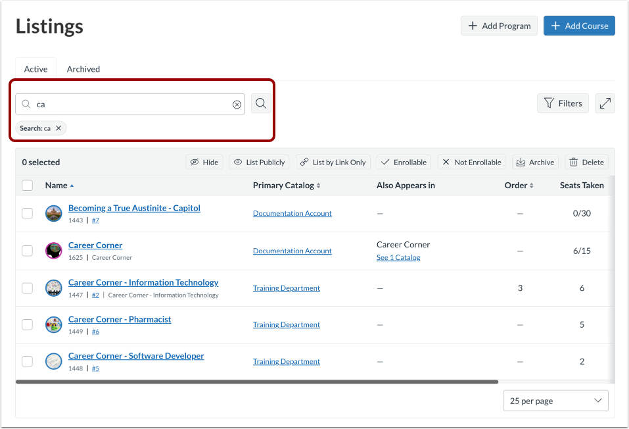Screen dimensions: 629x429
Task: Open the 25 per page dropdown
Action: [x=555, y=400]
